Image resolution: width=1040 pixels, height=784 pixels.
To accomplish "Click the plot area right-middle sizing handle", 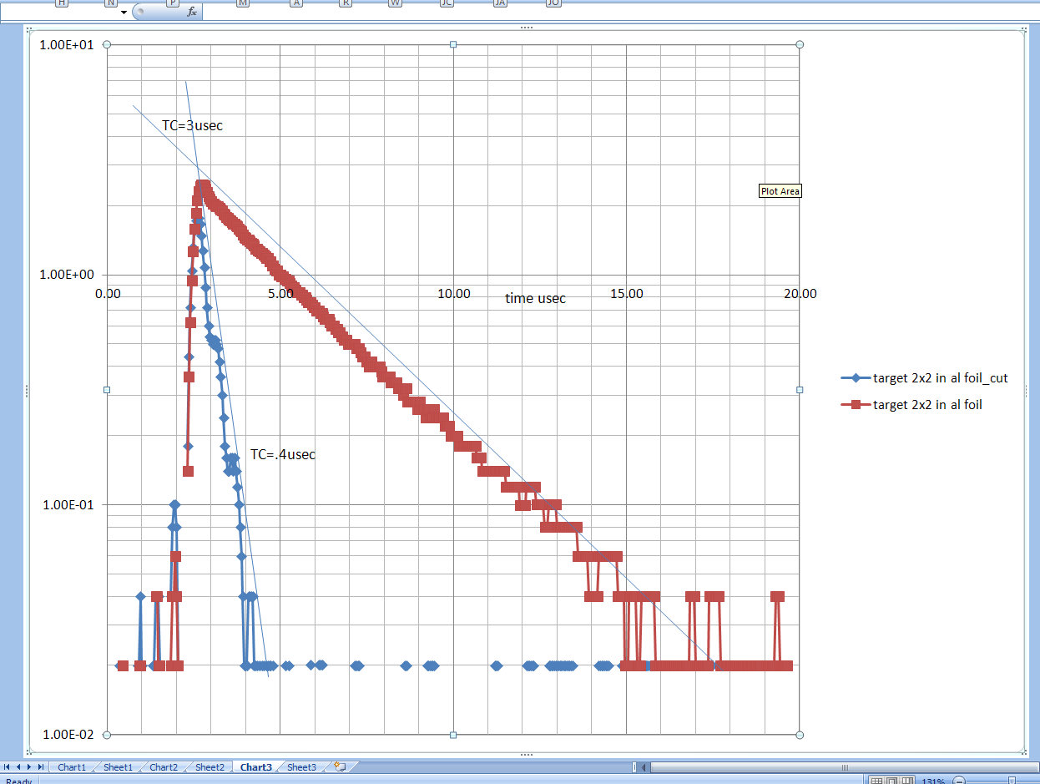I will coord(800,390).
